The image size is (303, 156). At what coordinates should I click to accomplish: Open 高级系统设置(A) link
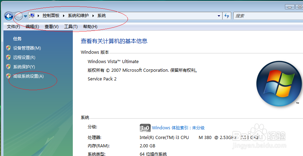[28, 76]
